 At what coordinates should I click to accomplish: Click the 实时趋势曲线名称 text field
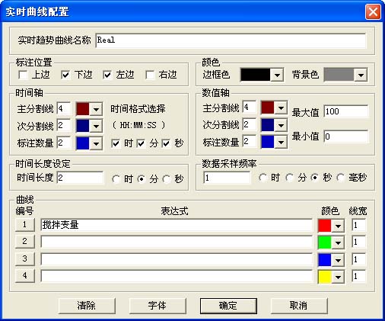pos(231,40)
